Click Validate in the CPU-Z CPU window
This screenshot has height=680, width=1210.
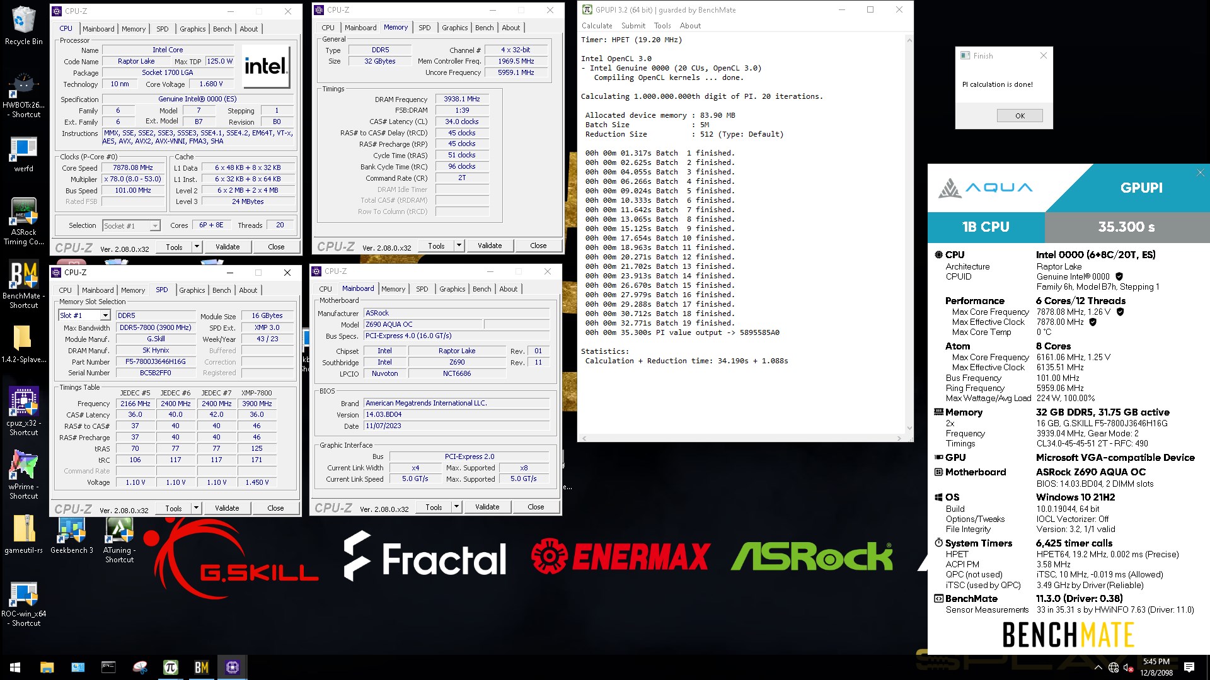228,247
